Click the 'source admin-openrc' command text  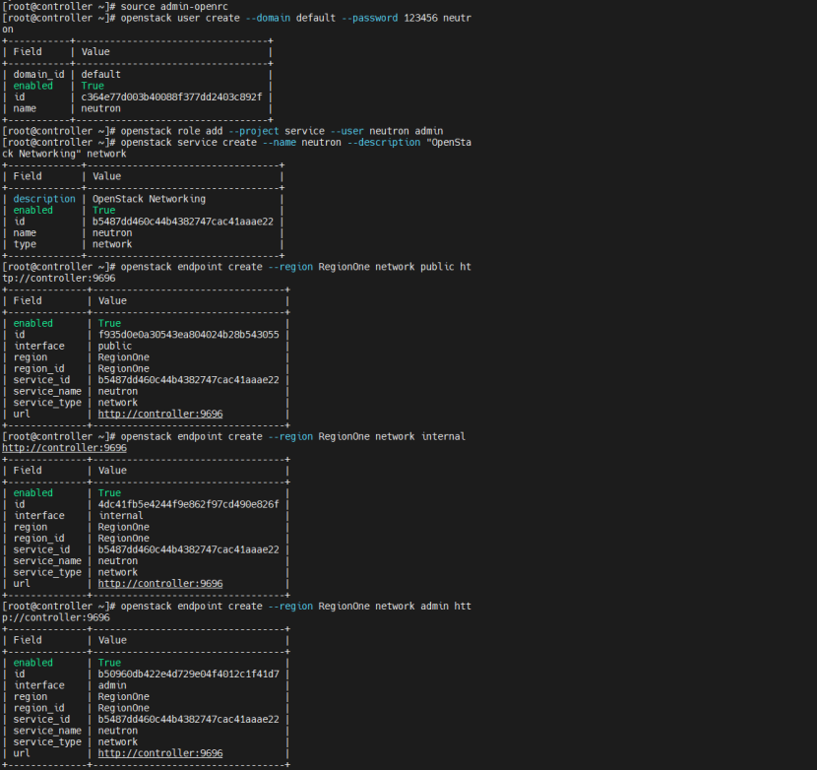pos(174,6)
